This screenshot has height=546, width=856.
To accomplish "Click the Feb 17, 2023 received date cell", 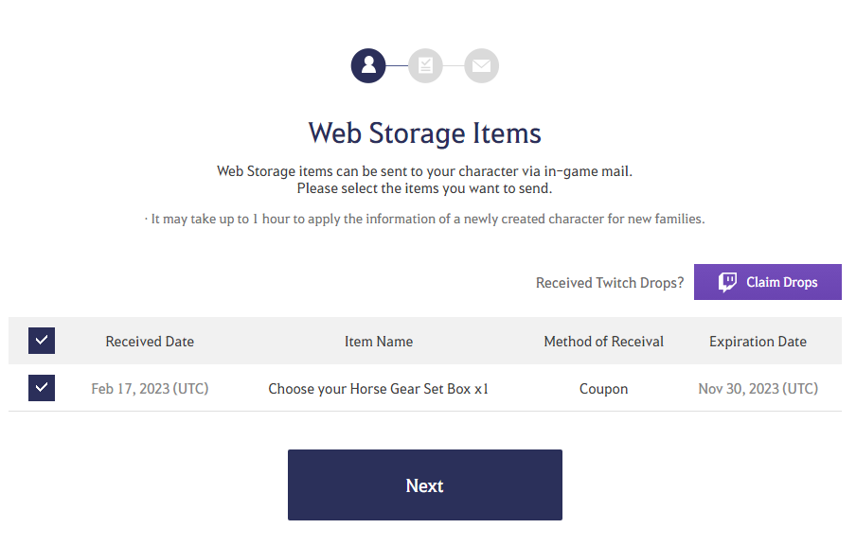I will click(x=150, y=389).
